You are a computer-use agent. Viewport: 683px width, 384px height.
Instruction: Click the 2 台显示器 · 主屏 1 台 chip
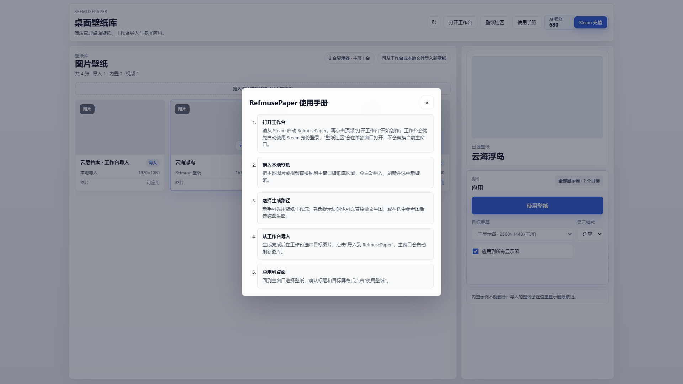click(x=349, y=58)
